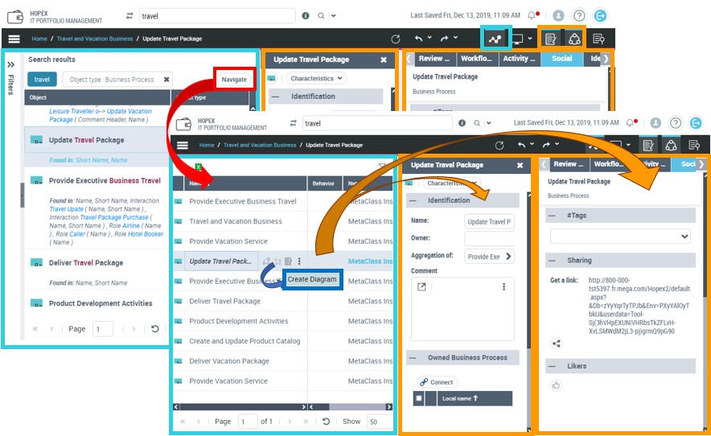
Task: Collapse the Sharing section
Action: pos(551,261)
